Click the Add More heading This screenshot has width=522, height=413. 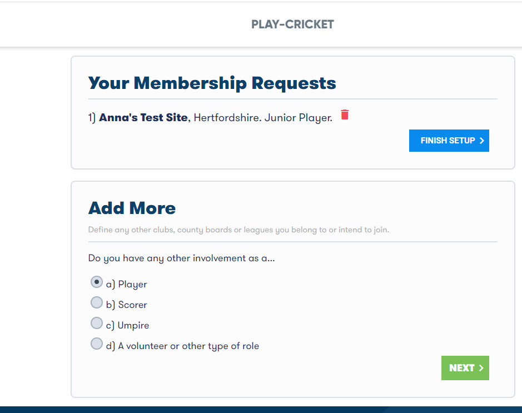point(132,208)
